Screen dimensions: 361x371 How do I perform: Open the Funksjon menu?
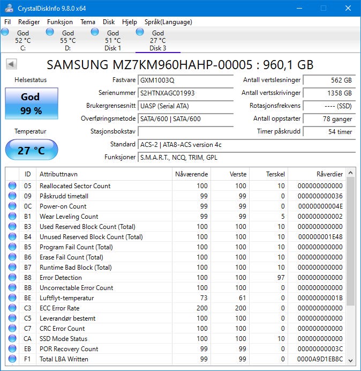[x=60, y=22]
